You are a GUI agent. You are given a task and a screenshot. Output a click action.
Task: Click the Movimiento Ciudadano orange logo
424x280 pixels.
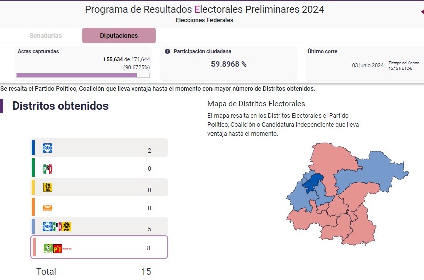click(x=47, y=208)
